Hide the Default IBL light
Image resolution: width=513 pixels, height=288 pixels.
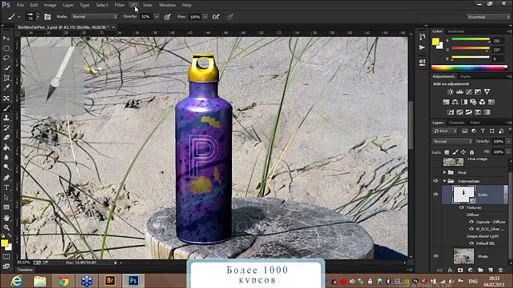tap(471, 243)
